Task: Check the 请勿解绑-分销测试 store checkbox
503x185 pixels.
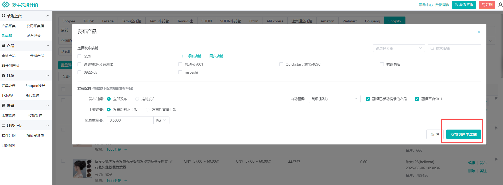Action: point(79,64)
